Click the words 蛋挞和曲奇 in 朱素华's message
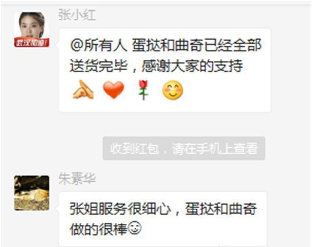 pos(221,209)
